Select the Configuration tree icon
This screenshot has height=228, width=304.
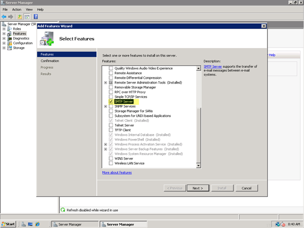tap(9, 43)
